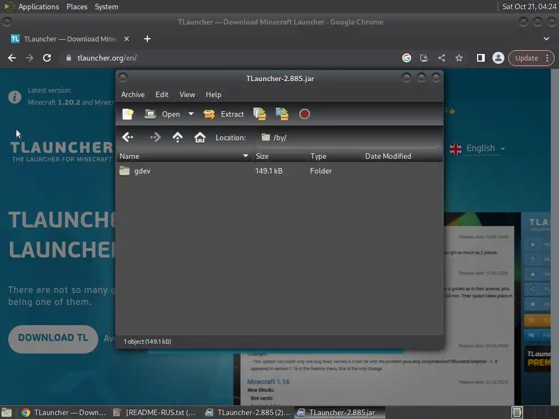Go forward to next archive location
559x419 pixels.
click(156, 137)
